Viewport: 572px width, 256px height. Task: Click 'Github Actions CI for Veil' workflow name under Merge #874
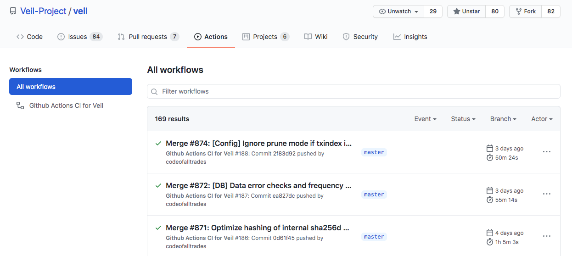pyautogui.click(x=200, y=154)
